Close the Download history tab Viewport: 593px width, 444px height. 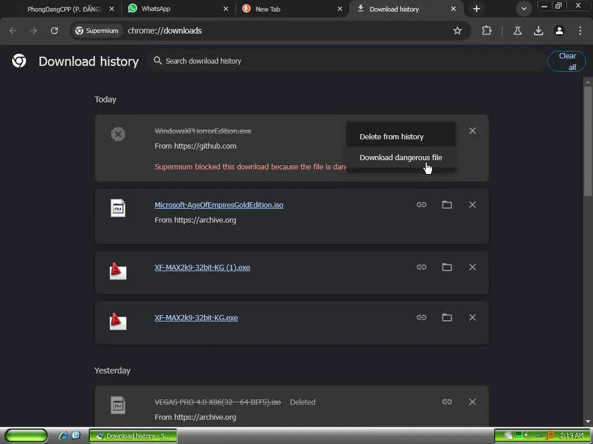453,9
